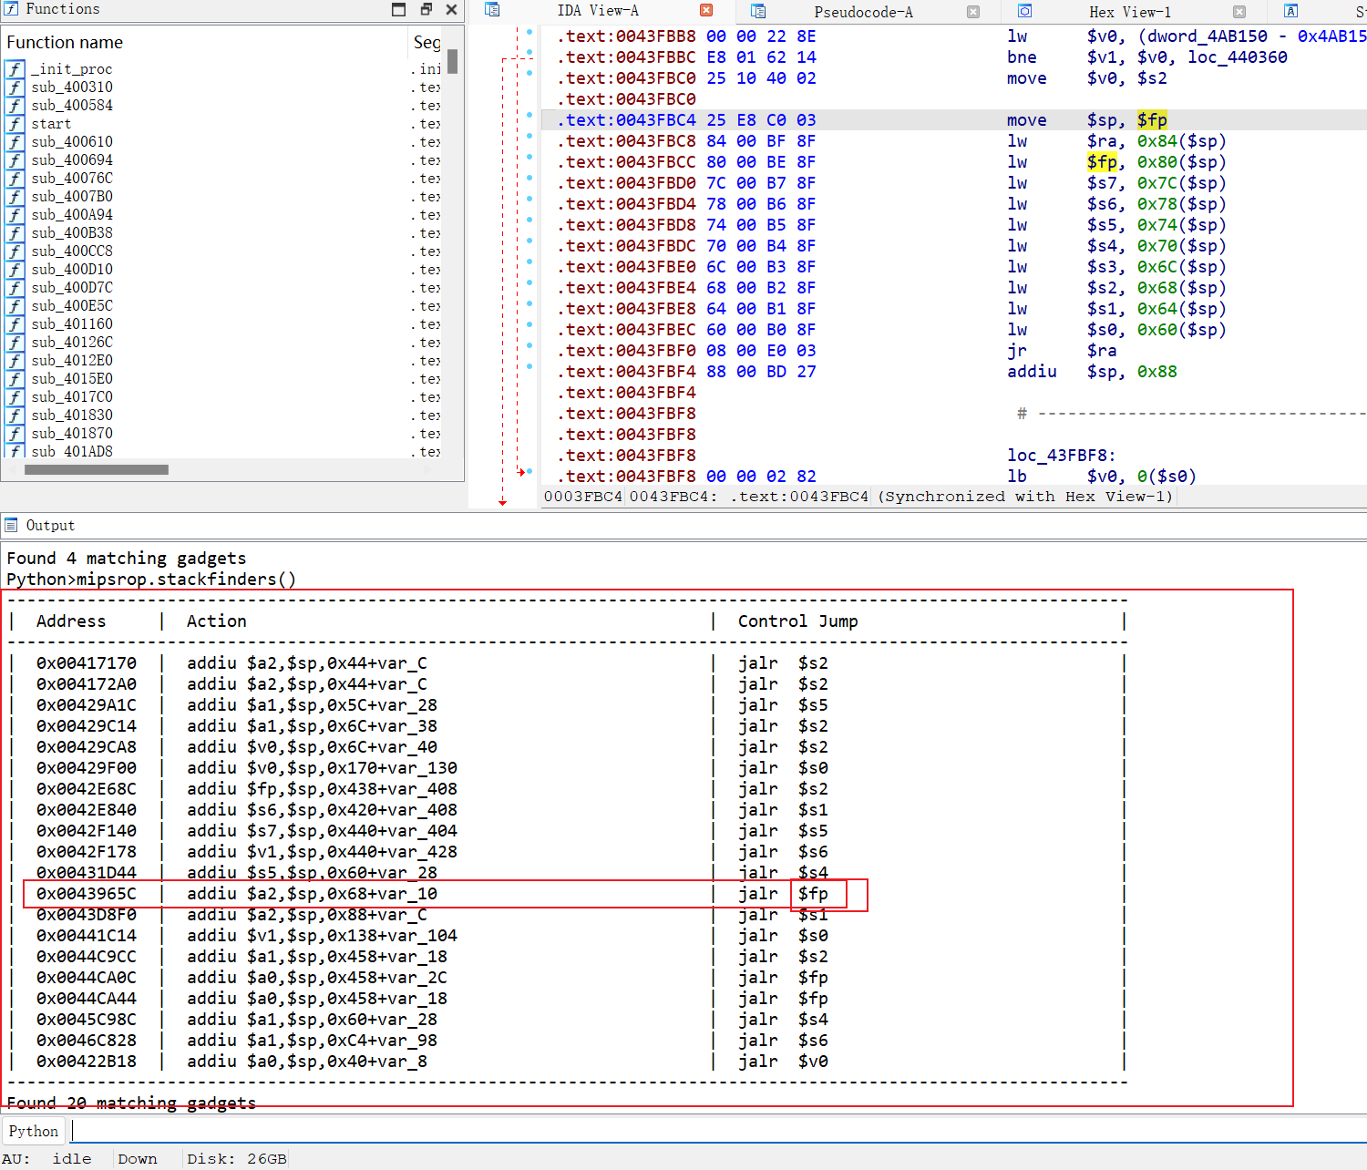The image size is (1367, 1170).
Task: Close the Functions panel
Action: (x=451, y=9)
